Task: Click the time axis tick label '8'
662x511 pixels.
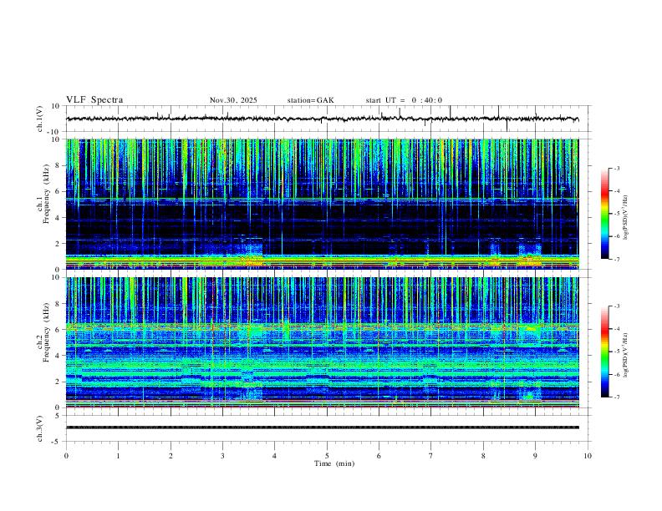Action: 483,456
